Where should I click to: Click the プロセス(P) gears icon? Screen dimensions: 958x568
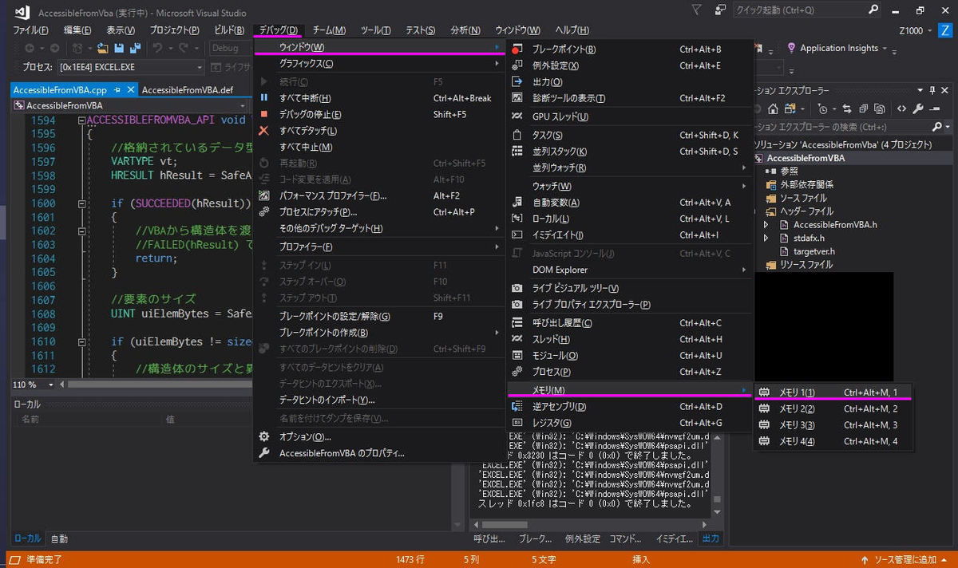tap(517, 372)
